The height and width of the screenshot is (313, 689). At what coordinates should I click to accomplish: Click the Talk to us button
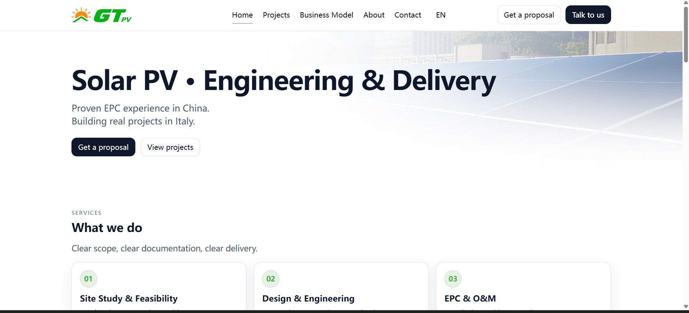(588, 15)
